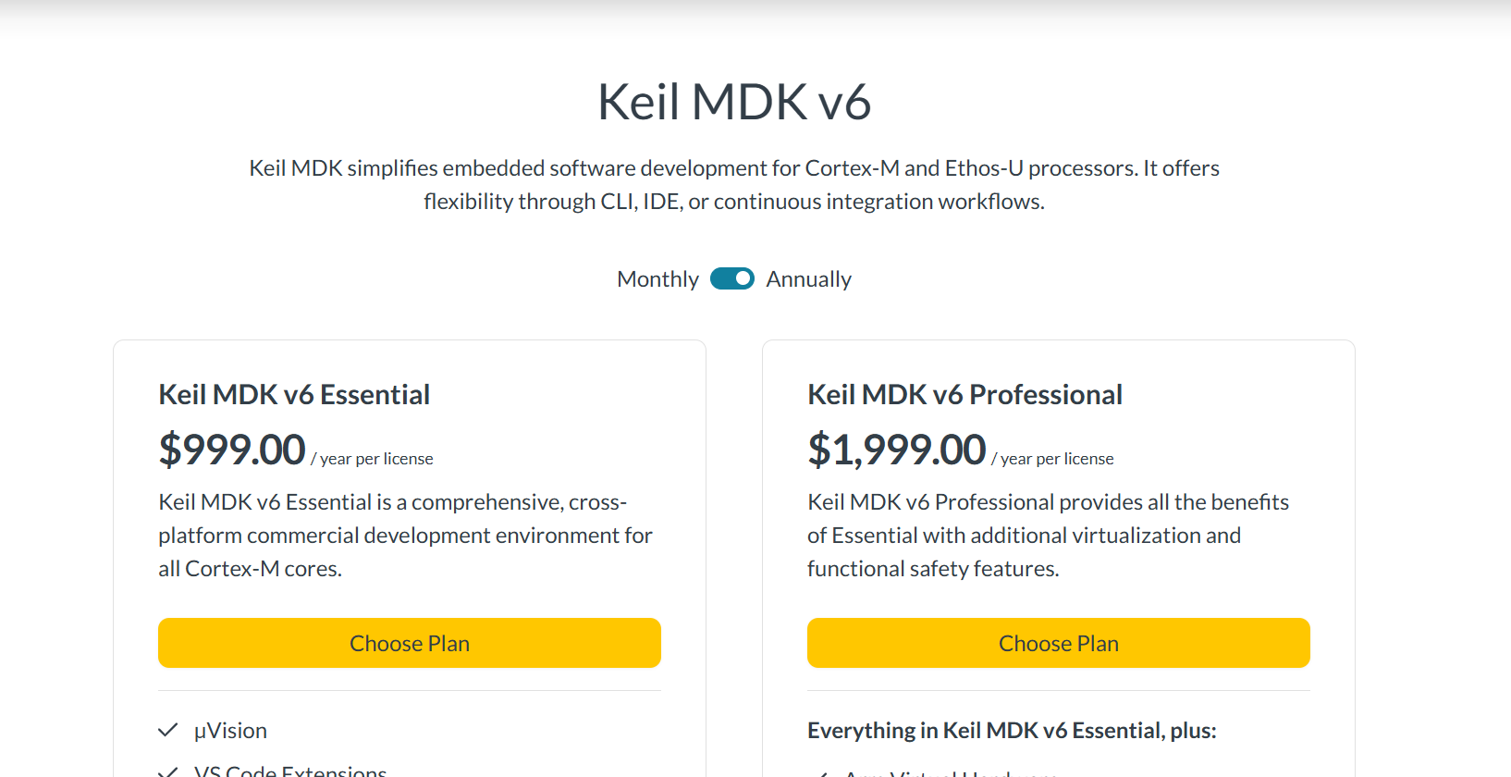
Task: Click the VS Code Extensions feature text
Action: click(290, 771)
